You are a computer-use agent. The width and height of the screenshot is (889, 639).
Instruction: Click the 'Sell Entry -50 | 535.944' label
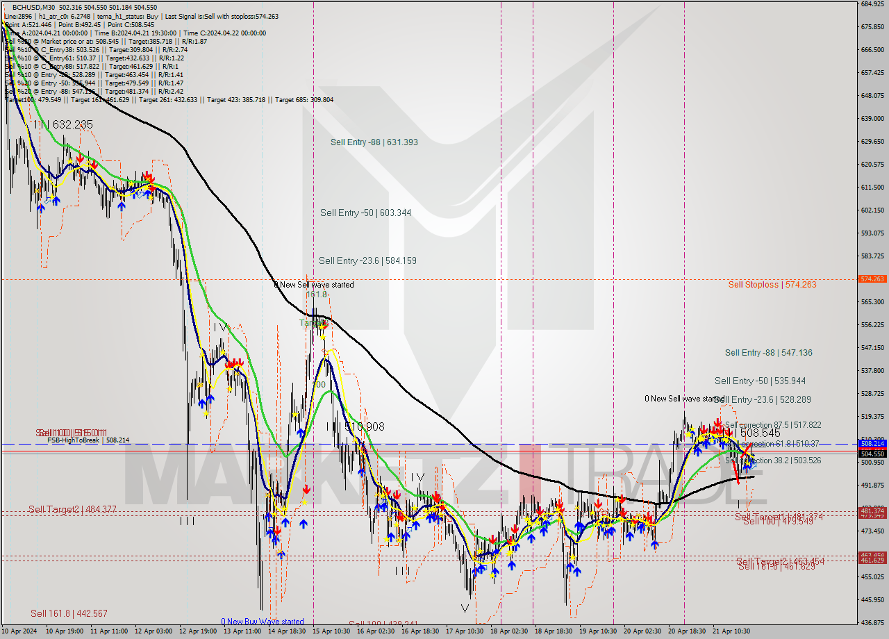[761, 381]
